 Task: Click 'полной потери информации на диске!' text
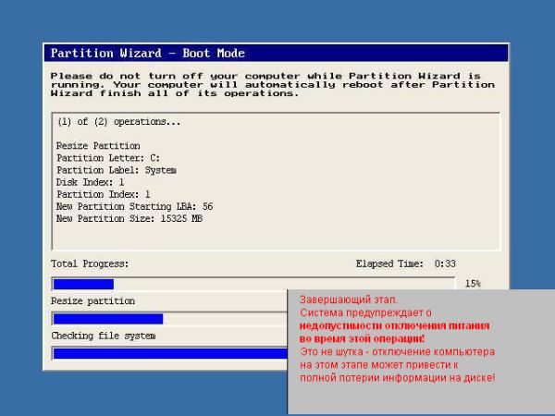click(x=397, y=378)
